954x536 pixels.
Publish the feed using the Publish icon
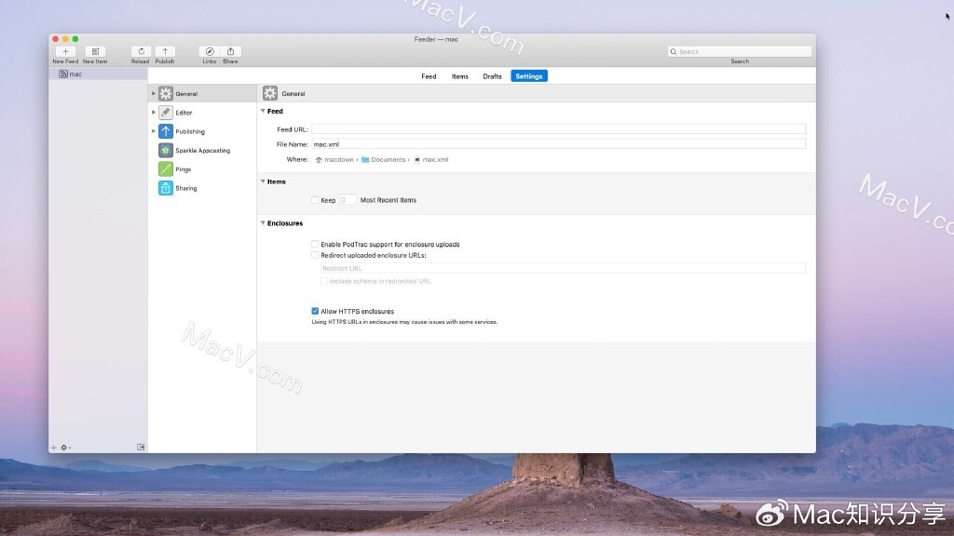tap(165, 53)
